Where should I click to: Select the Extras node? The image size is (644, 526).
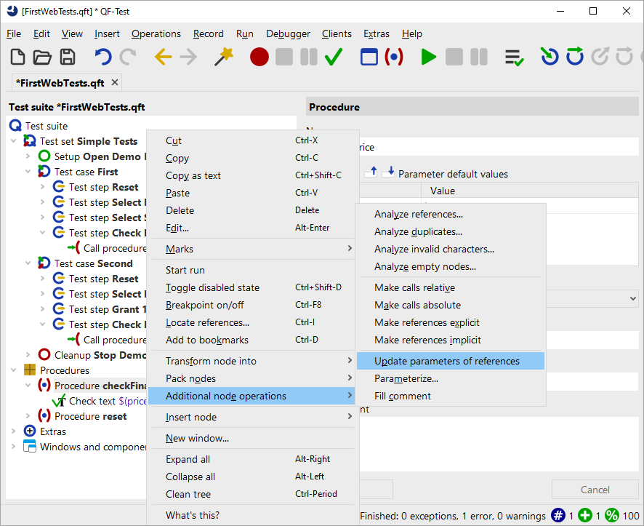pyautogui.click(x=53, y=431)
